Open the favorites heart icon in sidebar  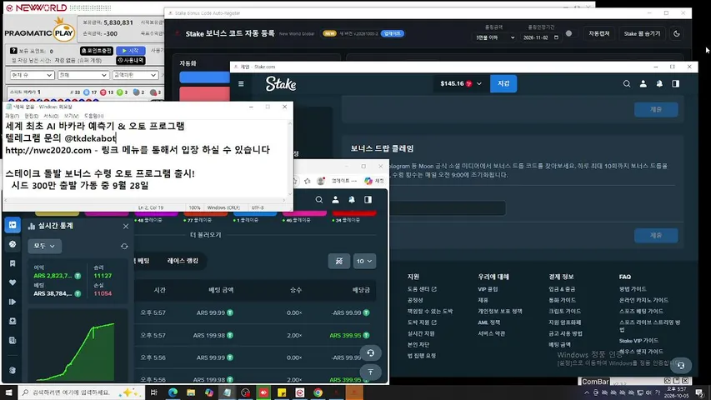13,282
